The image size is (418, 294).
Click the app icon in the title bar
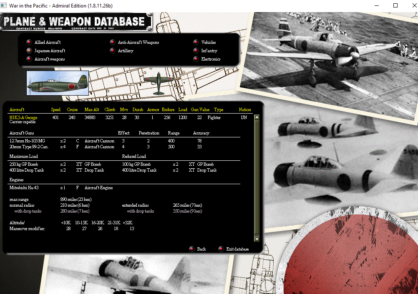[x=4, y=5]
